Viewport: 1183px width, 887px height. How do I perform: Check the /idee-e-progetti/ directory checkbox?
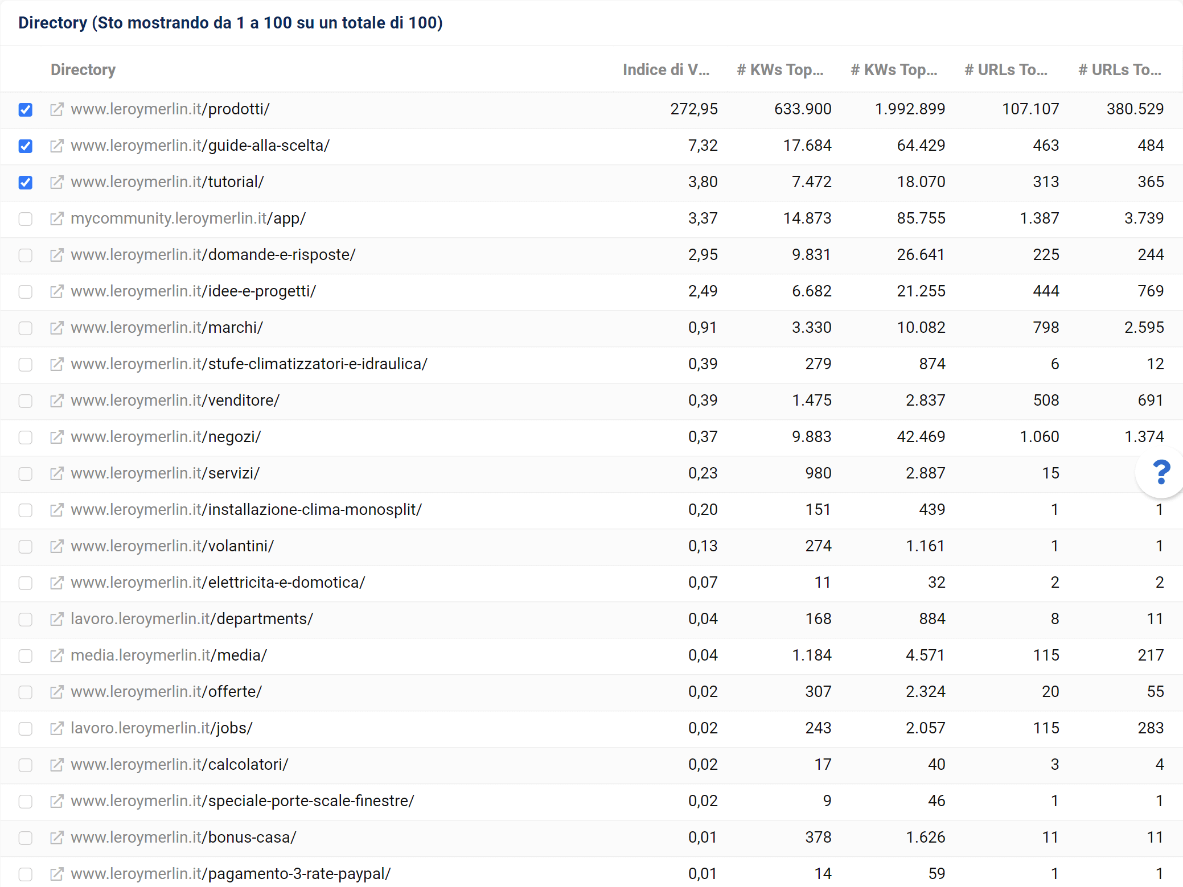tap(25, 292)
